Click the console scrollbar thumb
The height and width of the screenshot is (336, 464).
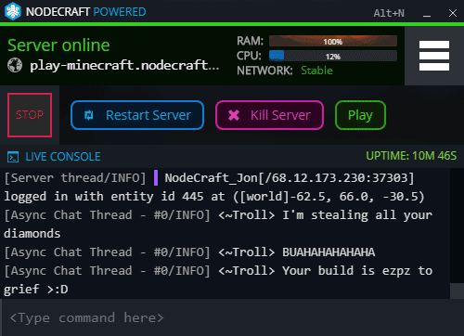coord(457,291)
